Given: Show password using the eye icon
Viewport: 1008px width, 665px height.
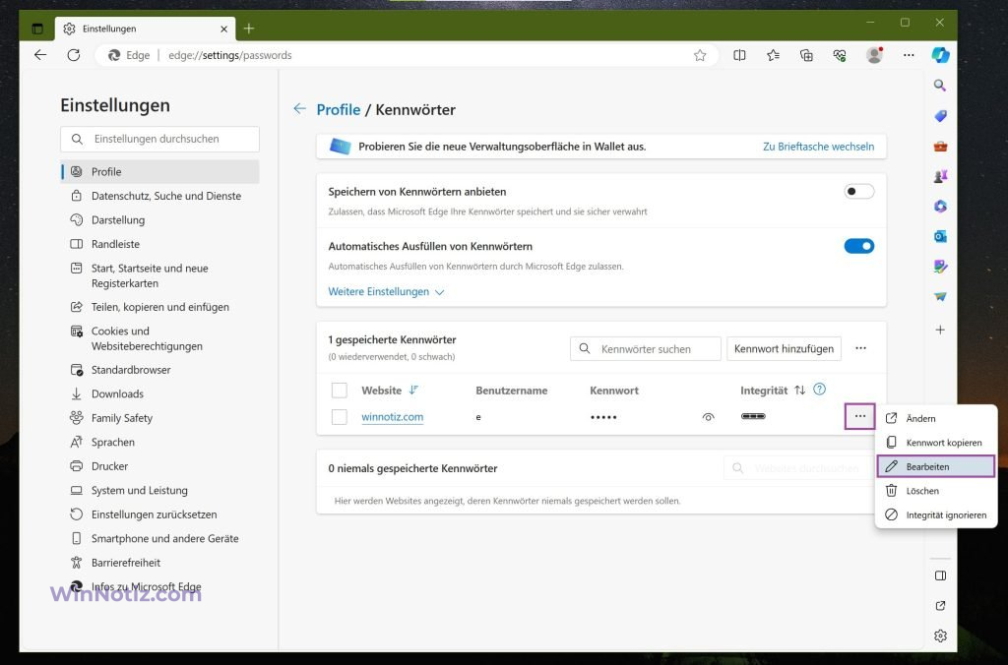Looking at the screenshot, I should [x=707, y=417].
